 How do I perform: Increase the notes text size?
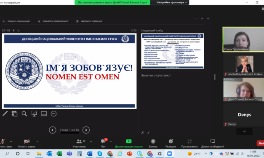(x=143, y=133)
